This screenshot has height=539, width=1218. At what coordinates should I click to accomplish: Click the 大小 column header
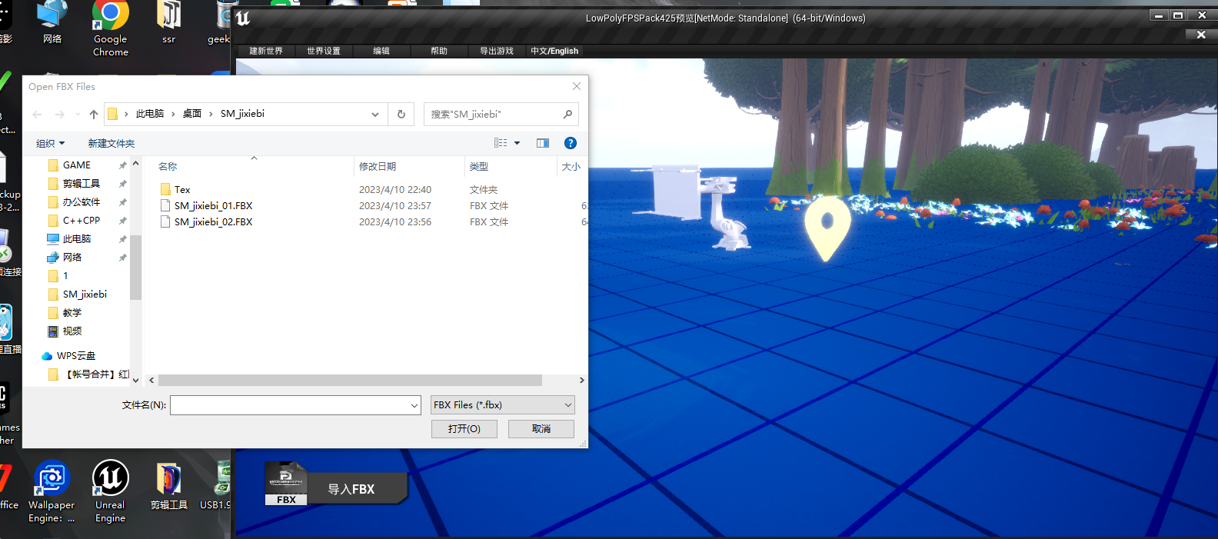coord(571,166)
